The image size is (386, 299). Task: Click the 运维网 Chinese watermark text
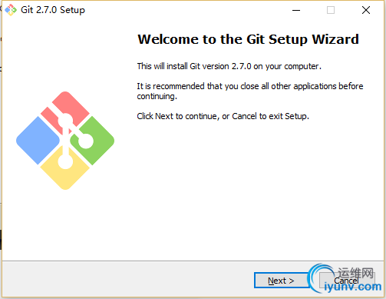click(356, 273)
